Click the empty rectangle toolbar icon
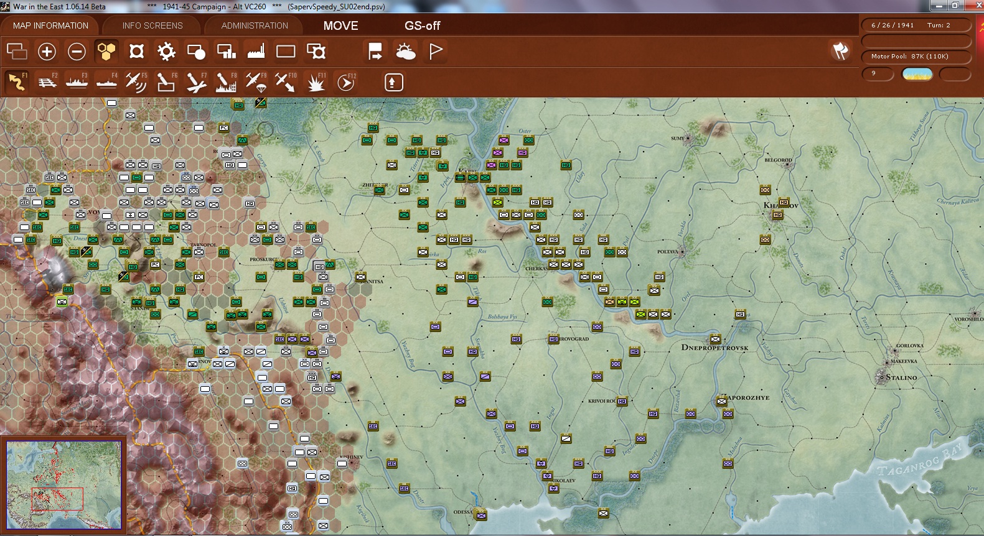This screenshot has width=984, height=536. pos(286,51)
